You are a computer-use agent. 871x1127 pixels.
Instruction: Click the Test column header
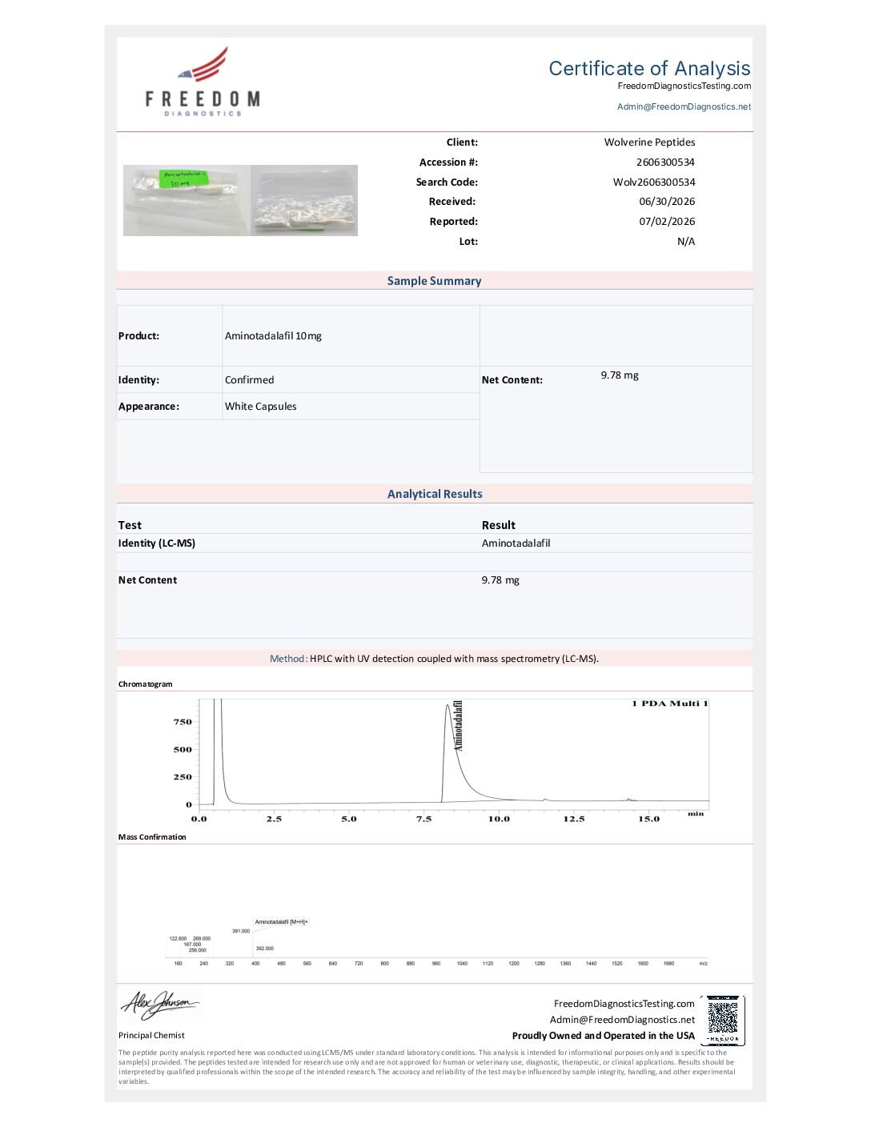tap(130, 526)
